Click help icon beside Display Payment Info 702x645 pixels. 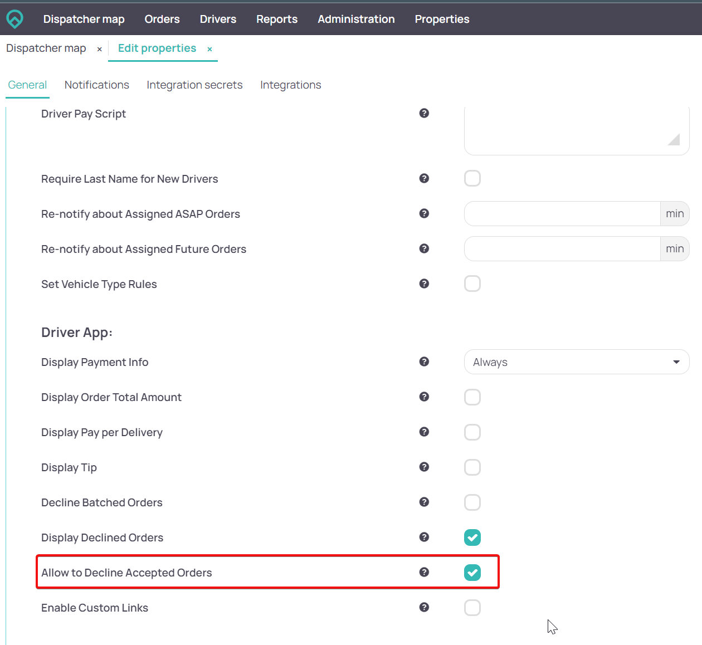(x=424, y=361)
